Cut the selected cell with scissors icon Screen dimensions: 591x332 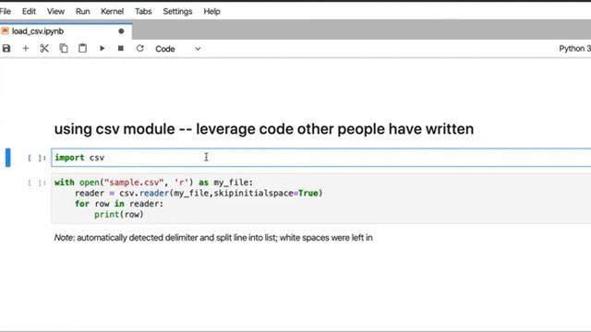tap(44, 49)
